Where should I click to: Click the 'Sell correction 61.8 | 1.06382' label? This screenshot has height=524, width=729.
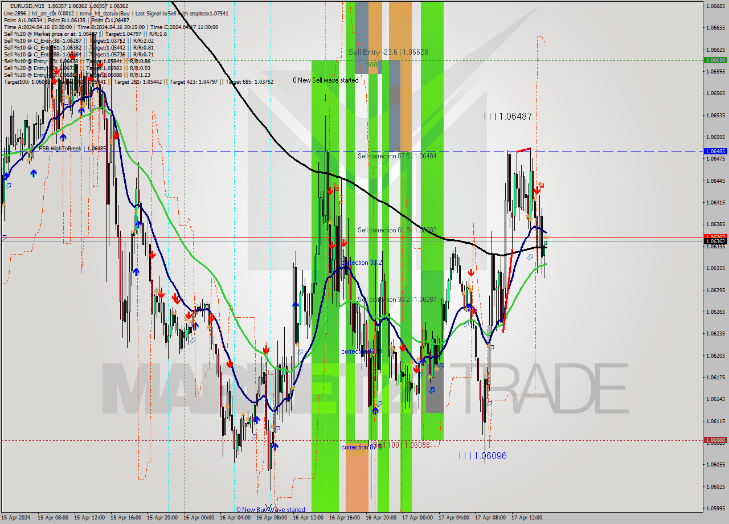coord(397,230)
